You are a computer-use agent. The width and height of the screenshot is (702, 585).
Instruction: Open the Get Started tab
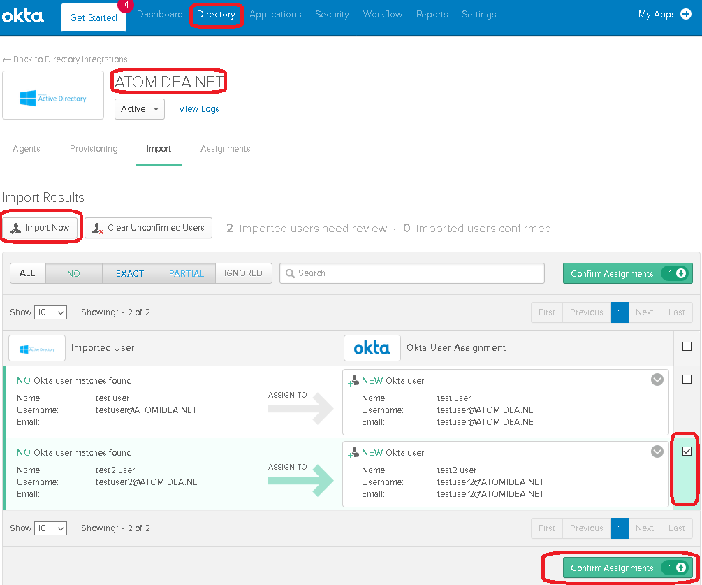coord(94,17)
